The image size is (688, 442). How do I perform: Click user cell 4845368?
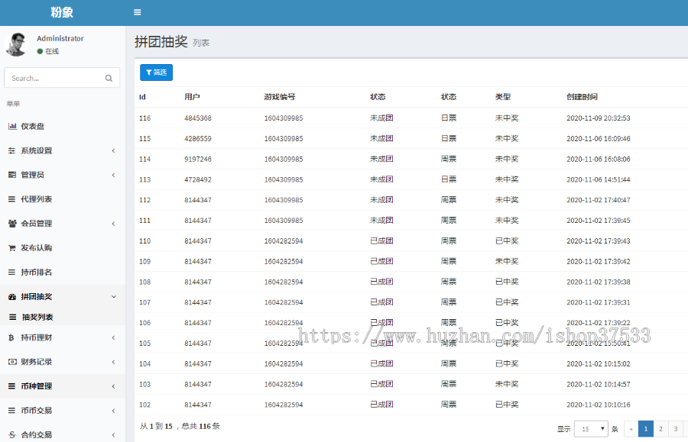tap(198, 118)
